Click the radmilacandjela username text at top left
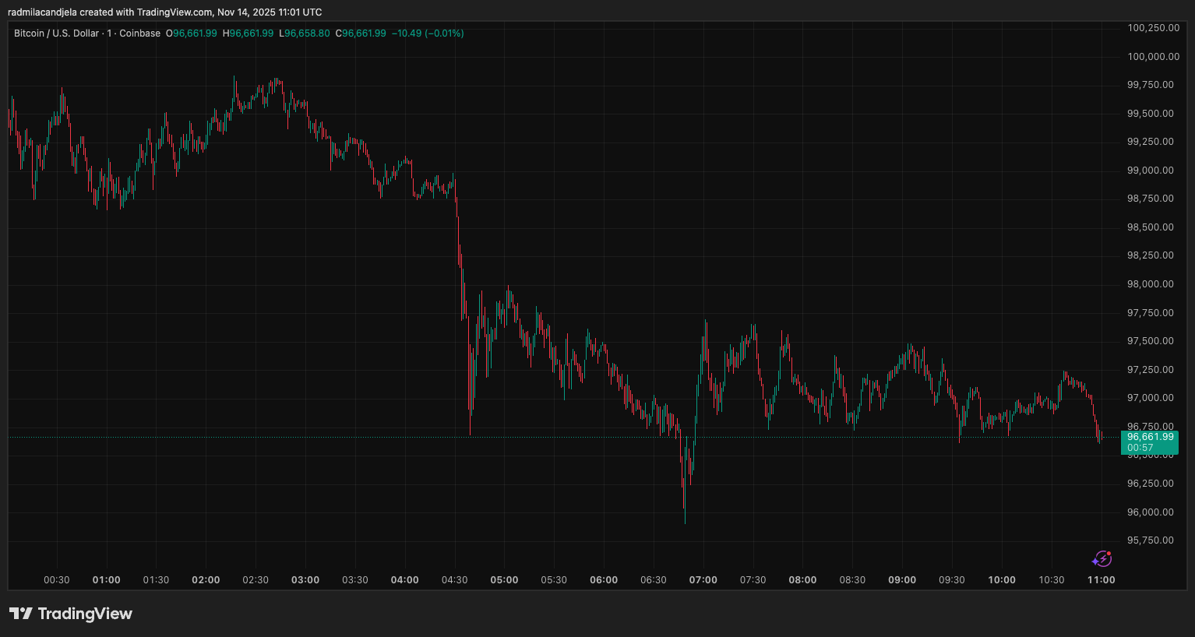Screen dimensions: 1195x637 43,12
